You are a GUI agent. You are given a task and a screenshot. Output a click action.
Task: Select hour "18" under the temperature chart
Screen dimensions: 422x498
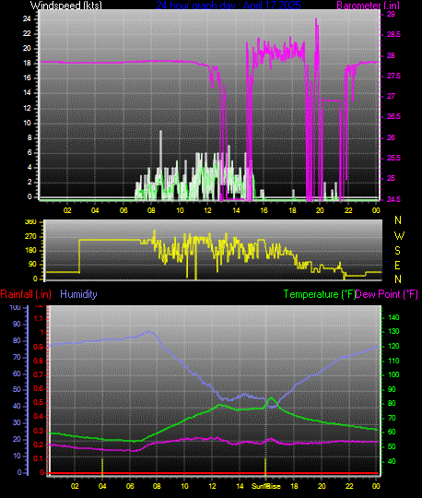point(294,486)
